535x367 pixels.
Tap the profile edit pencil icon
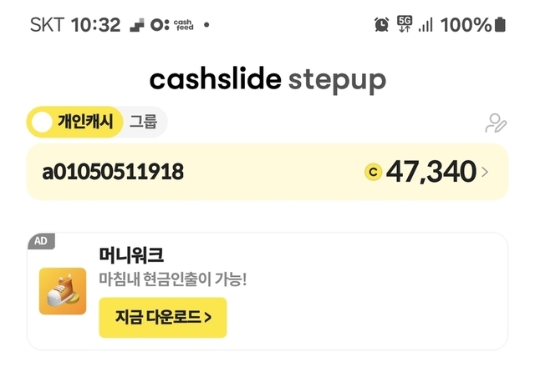[x=496, y=123]
